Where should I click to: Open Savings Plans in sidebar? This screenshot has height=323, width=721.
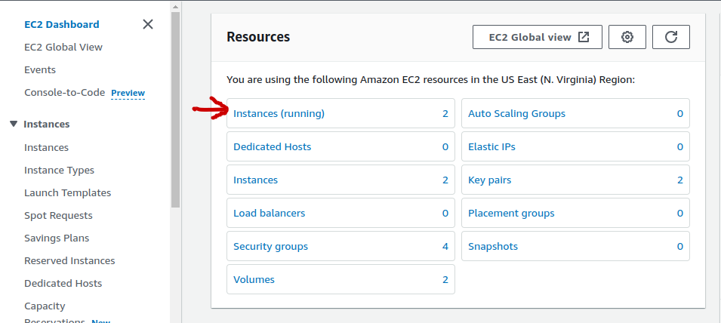click(x=57, y=238)
